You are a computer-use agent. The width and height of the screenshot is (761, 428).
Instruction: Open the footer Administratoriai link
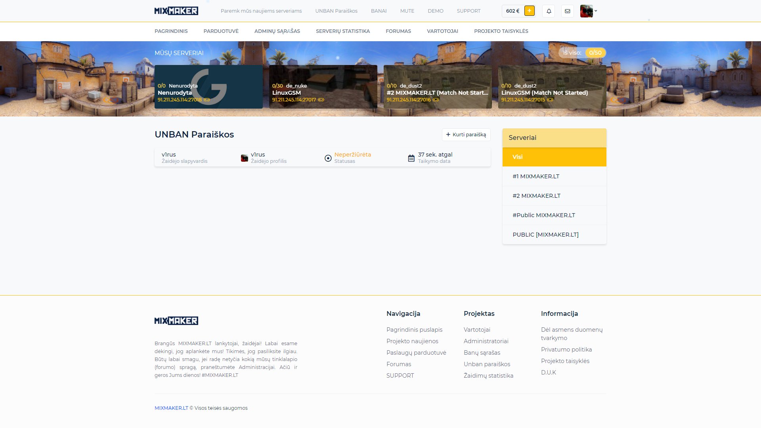(486, 341)
